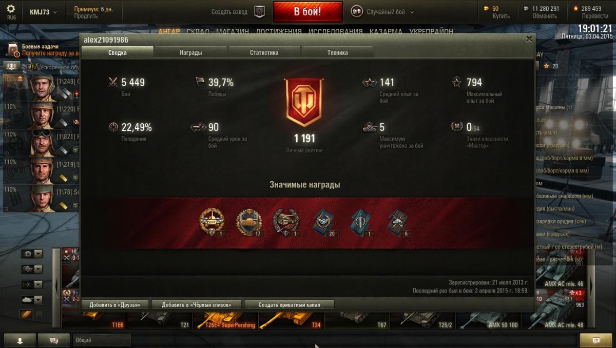Click the first significant award medal
616x348 pixels.
coord(211,222)
